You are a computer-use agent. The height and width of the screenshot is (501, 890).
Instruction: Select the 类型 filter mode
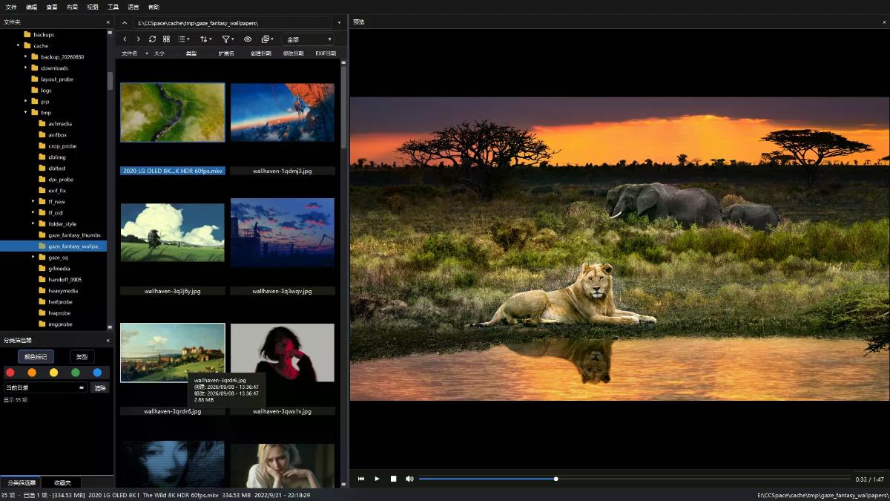82,357
